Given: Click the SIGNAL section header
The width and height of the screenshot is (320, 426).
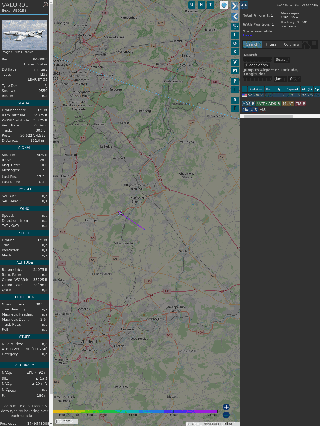Looking at the screenshot, I should [x=25, y=148].
